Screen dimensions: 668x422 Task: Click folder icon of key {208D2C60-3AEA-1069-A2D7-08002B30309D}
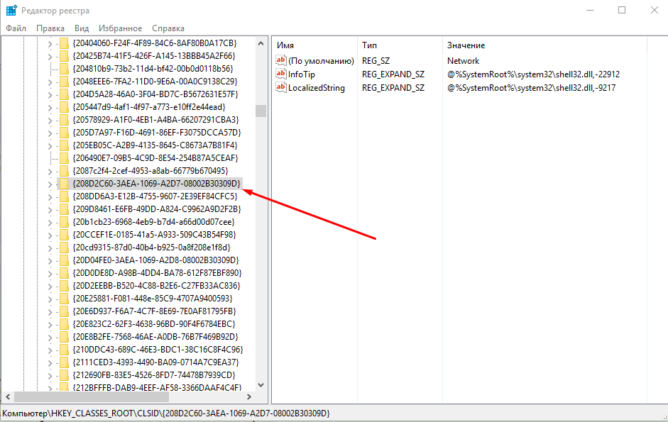pos(64,184)
